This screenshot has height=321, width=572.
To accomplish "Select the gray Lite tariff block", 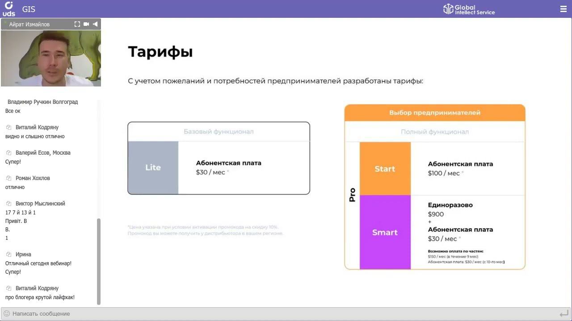I will pos(153,168).
